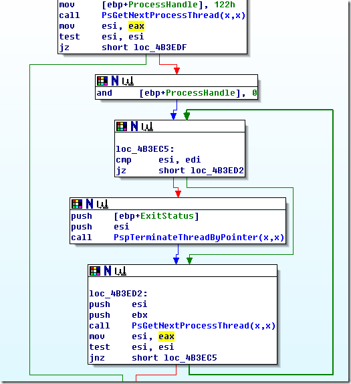Image resolution: width=351 pixels, height=384 pixels.
Task: Open the color palette icon of the loc_4B3ED2 node
Action: [95, 271]
